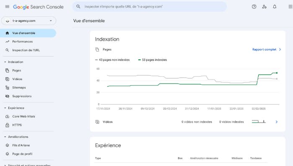Click the Expérience card heading
The width and height of the screenshot is (293, 166).
point(108,146)
